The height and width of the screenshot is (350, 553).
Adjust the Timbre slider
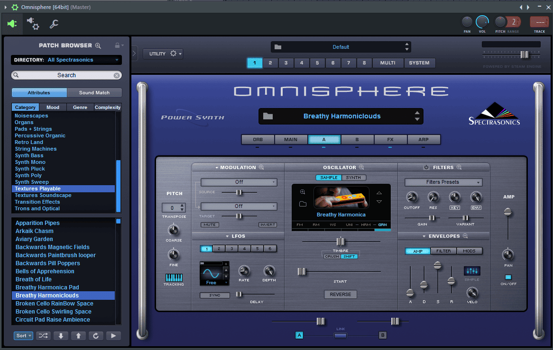pyautogui.click(x=341, y=242)
